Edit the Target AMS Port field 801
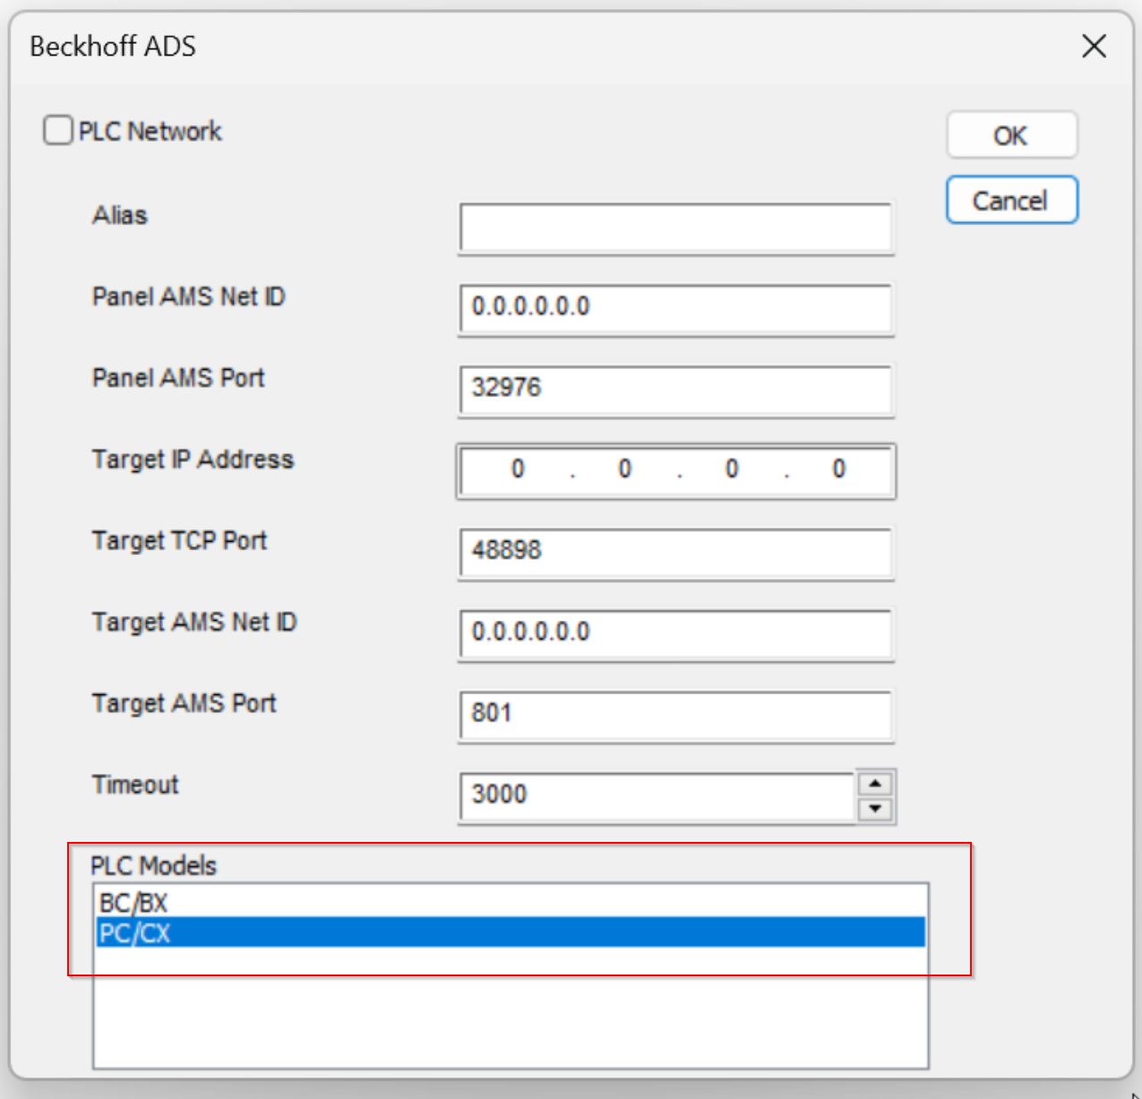The width and height of the screenshot is (1142, 1099). point(676,715)
